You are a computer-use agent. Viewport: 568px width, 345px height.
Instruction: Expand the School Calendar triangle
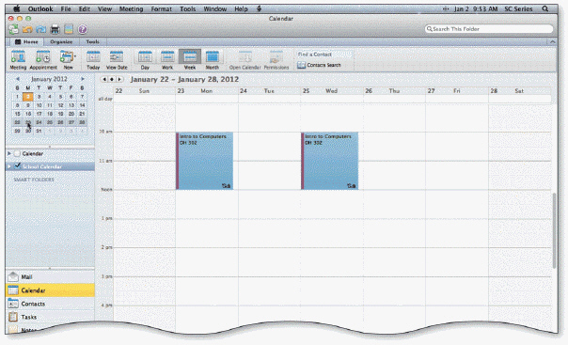pos(9,166)
